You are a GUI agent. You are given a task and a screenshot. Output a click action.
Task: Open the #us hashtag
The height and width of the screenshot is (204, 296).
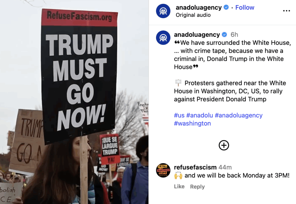(x=179, y=115)
